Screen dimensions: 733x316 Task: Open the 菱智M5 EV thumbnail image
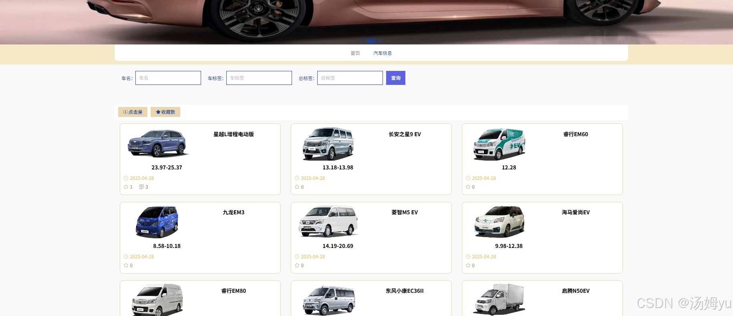tap(329, 221)
